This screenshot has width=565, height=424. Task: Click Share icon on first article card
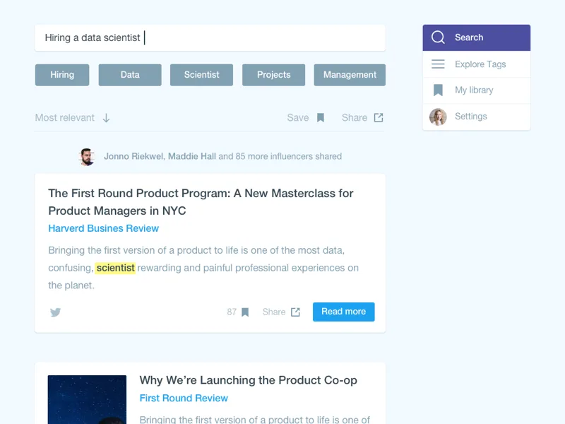[295, 312]
